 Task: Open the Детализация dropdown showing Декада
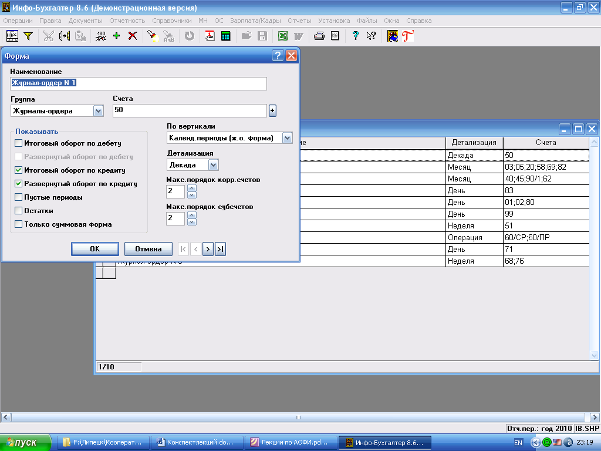tap(214, 165)
